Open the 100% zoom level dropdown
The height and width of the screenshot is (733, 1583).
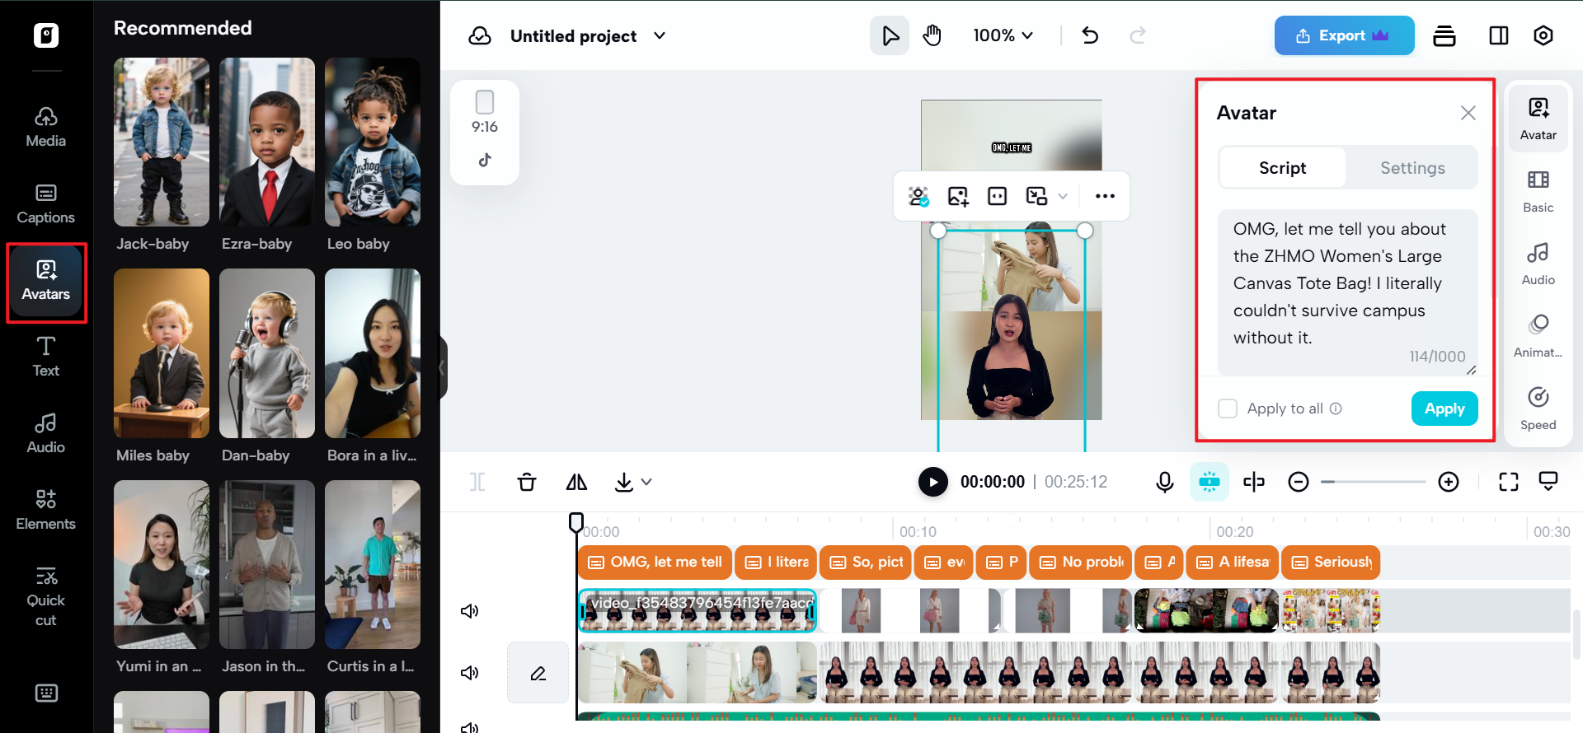pyautogui.click(x=1003, y=35)
